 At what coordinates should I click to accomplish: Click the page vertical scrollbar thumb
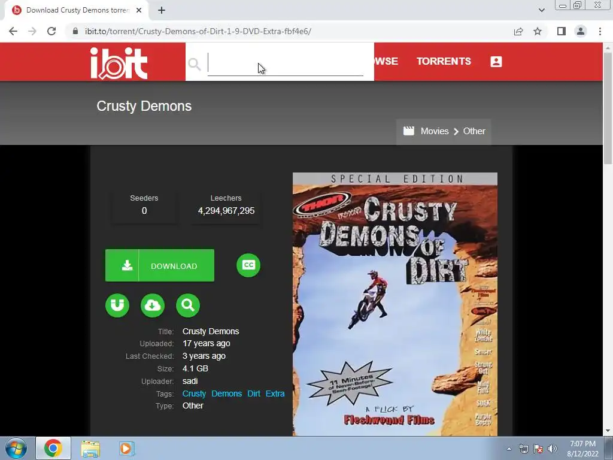pos(608,108)
